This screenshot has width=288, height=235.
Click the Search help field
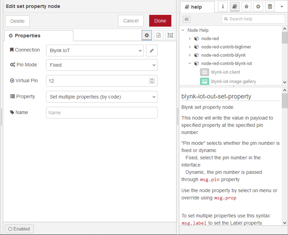(x=253, y=19)
